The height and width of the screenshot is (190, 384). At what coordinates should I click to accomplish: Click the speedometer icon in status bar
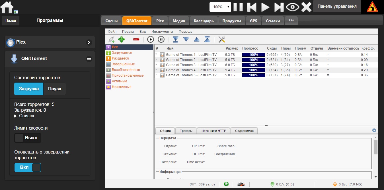point(241,184)
